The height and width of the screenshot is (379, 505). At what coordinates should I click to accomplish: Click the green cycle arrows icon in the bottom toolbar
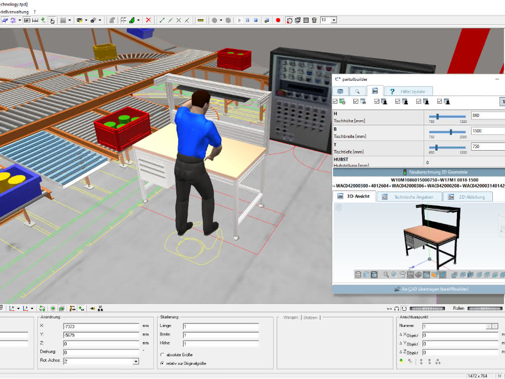[42, 308]
